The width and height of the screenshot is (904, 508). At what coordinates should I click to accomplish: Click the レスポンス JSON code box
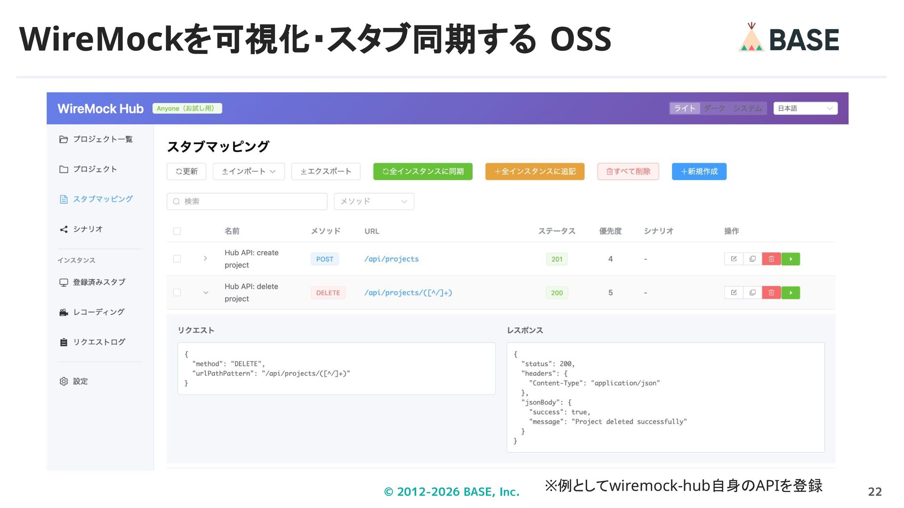[x=666, y=397]
